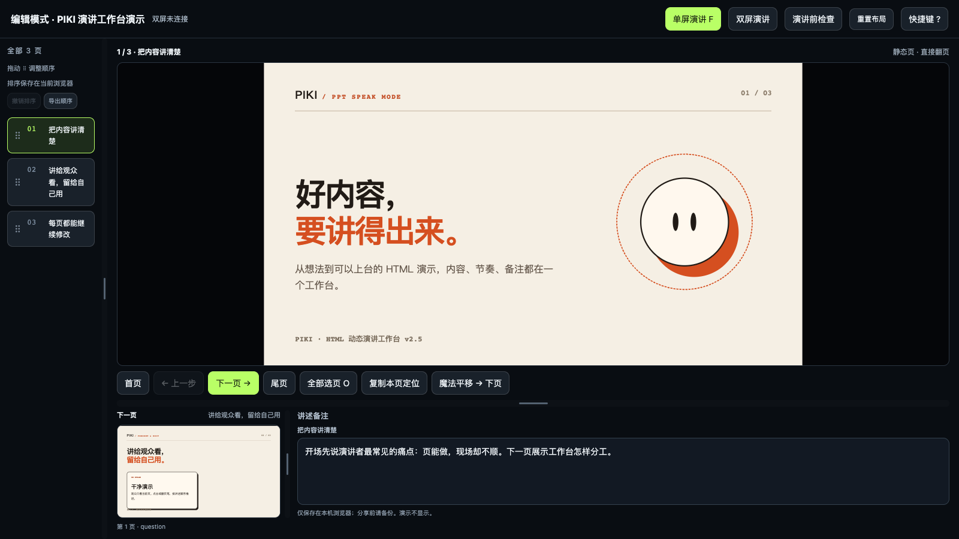Click the 全部 3 页 sidebar header
The image size is (959, 539).
[x=25, y=51]
